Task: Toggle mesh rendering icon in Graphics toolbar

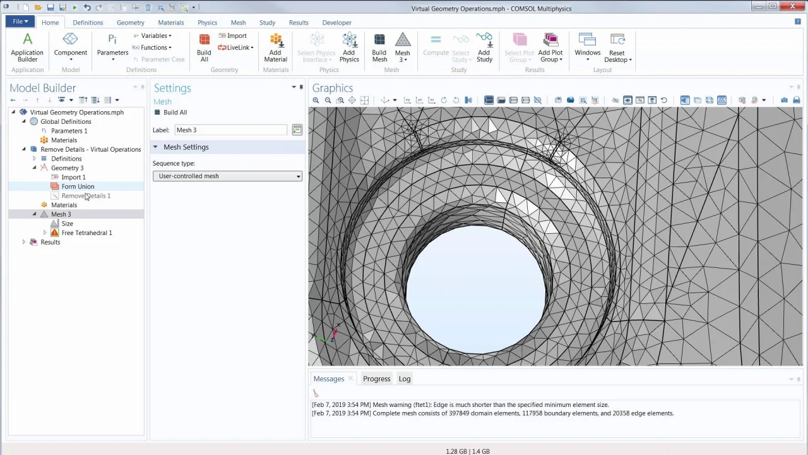Action: pyautogui.click(x=722, y=100)
